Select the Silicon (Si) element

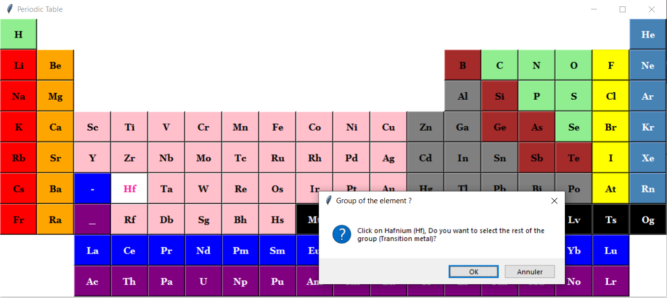coord(500,96)
